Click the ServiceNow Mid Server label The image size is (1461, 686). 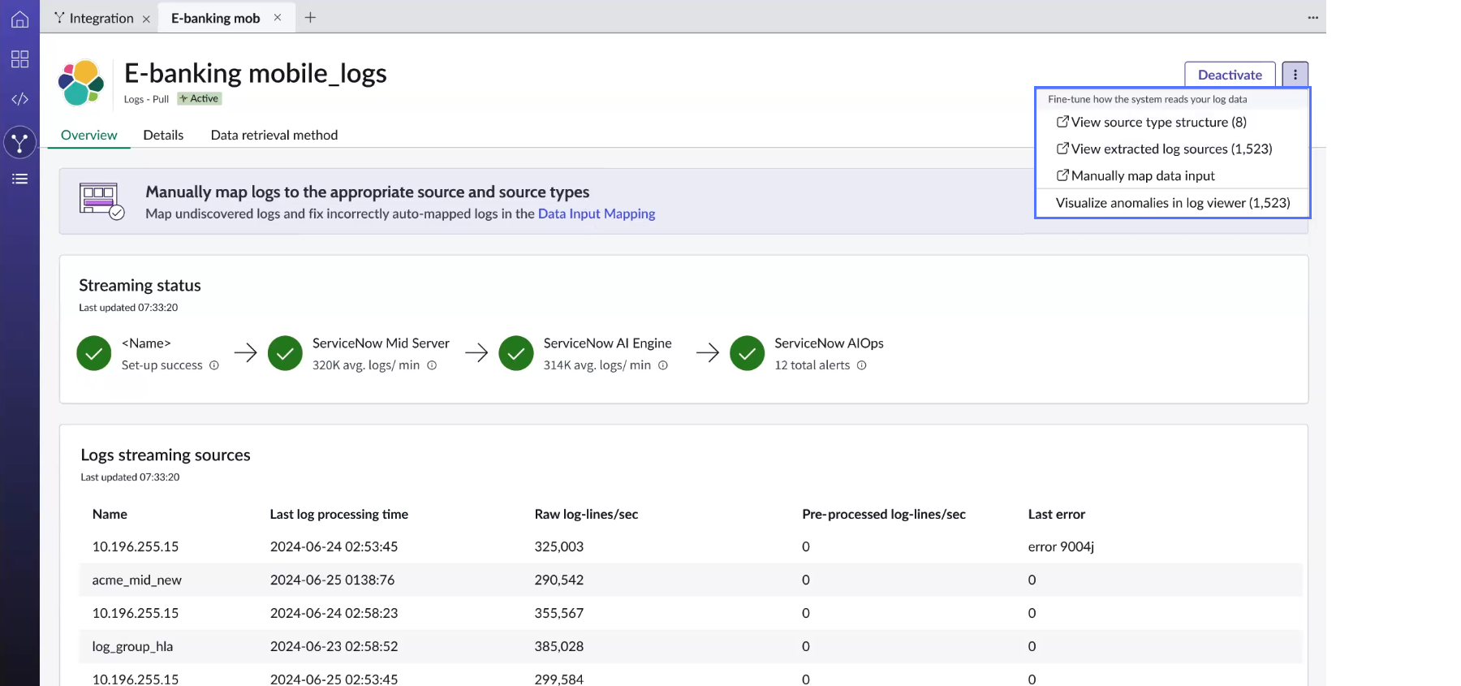click(381, 343)
